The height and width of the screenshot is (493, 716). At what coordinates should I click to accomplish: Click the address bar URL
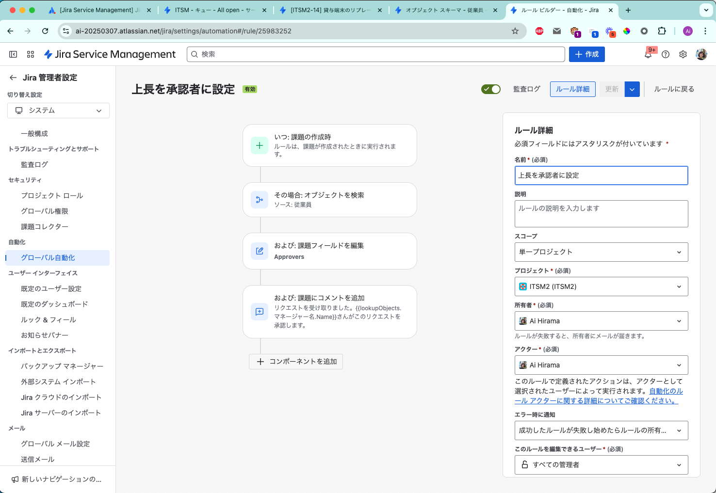[x=183, y=31]
